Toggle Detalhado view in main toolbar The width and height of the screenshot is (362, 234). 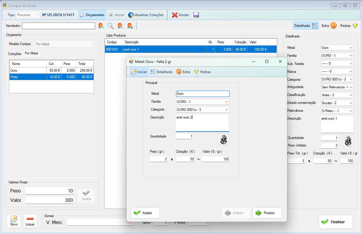tap(306, 26)
